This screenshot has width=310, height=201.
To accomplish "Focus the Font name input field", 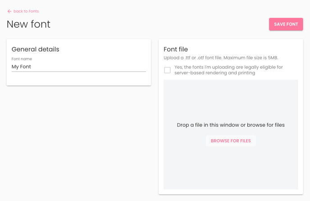I will tap(79, 67).
